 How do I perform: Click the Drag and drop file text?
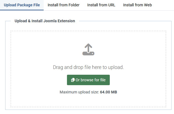tap(88, 67)
